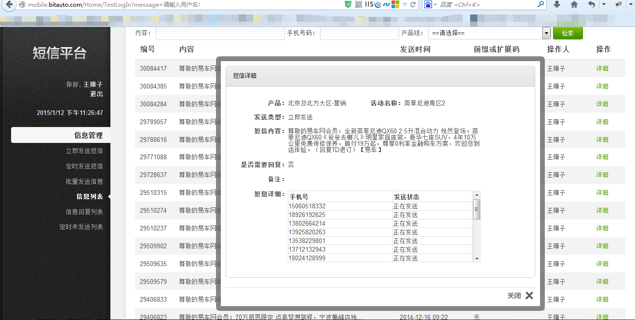Click the 内容 filter input field

220,33
